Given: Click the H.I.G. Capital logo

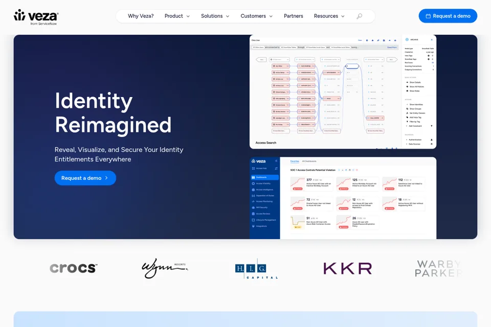Looking at the screenshot, I should pyautogui.click(x=256, y=268).
